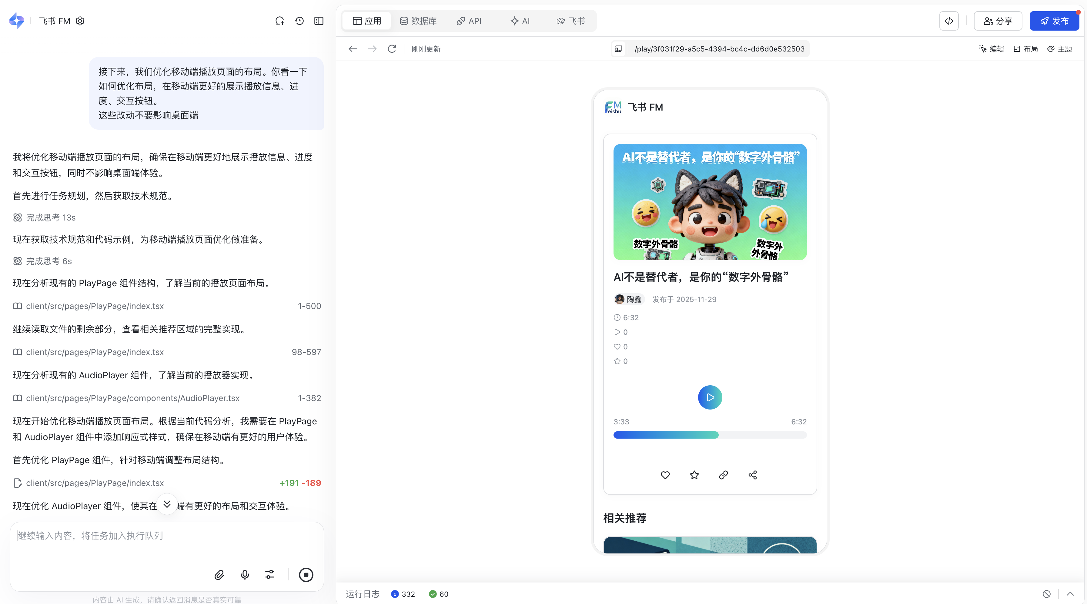Click the 发布 publish button
This screenshot has height=604, width=1087.
1054,21
